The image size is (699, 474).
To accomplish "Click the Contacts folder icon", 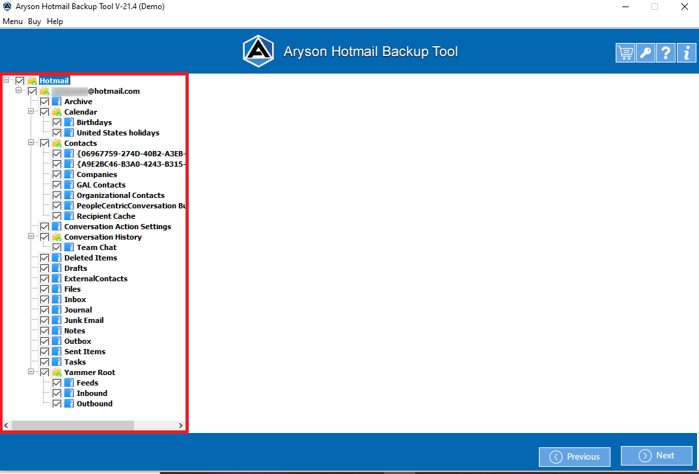I will [57, 143].
